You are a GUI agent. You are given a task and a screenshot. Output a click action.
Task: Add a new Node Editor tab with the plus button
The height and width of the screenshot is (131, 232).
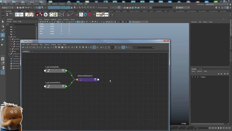point(33,51)
